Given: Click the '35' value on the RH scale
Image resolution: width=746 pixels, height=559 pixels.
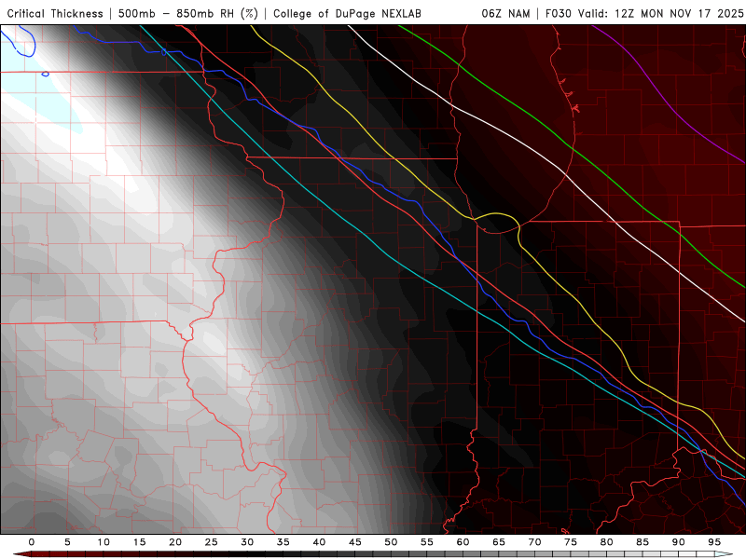Looking at the screenshot, I should coord(283,542).
